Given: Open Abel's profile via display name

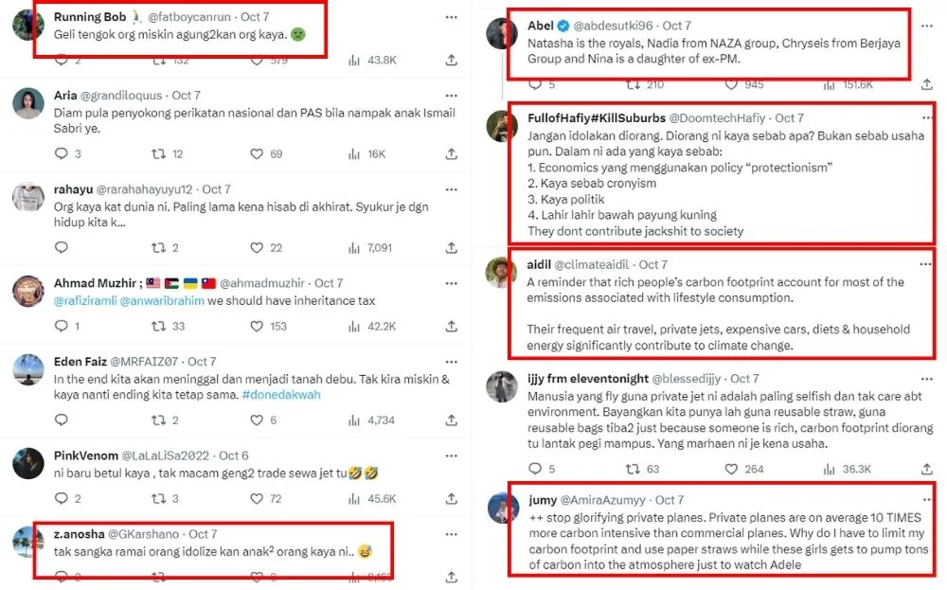Looking at the screenshot, I should 540,25.
